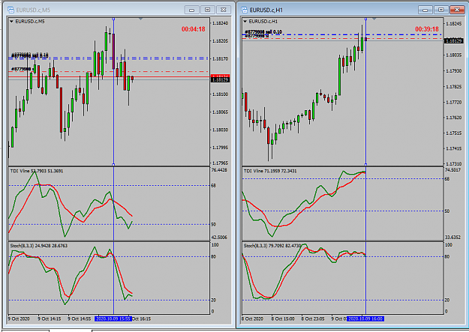The width and height of the screenshot is (469, 332).
Task: Click the 1.18245 price on H1 scale
Action: (453, 24)
